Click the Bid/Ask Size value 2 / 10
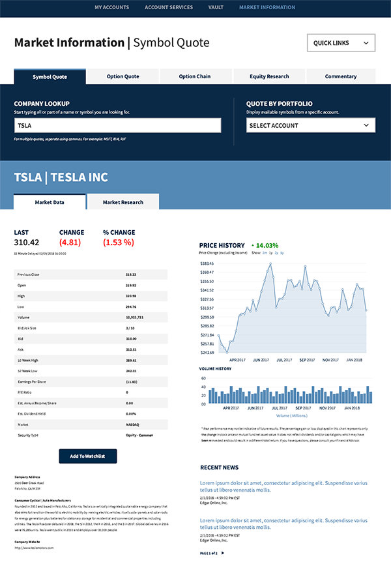The height and width of the screenshot is (564, 391). pyautogui.click(x=130, y=328)
